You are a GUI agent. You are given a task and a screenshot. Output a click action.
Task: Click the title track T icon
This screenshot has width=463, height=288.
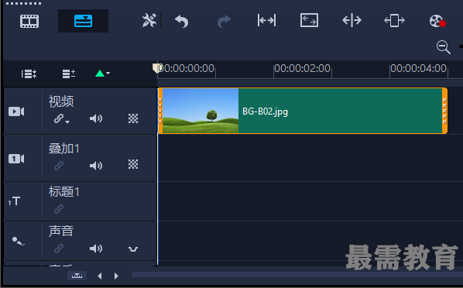[14, 201]
